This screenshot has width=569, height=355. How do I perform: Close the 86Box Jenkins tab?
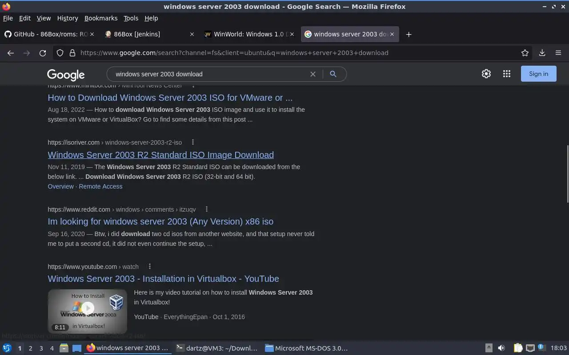tap(192, 34)
